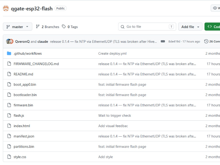Click the branches icon beside 2 Branches
This screenshot has height=165, width=220.
(x=38, y=27)
